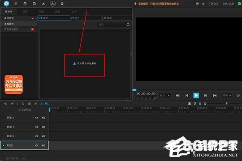Screen dimensions: 242x161
Task: Jump to the end with the skip-forward button
Action: [x=215, y=96]
